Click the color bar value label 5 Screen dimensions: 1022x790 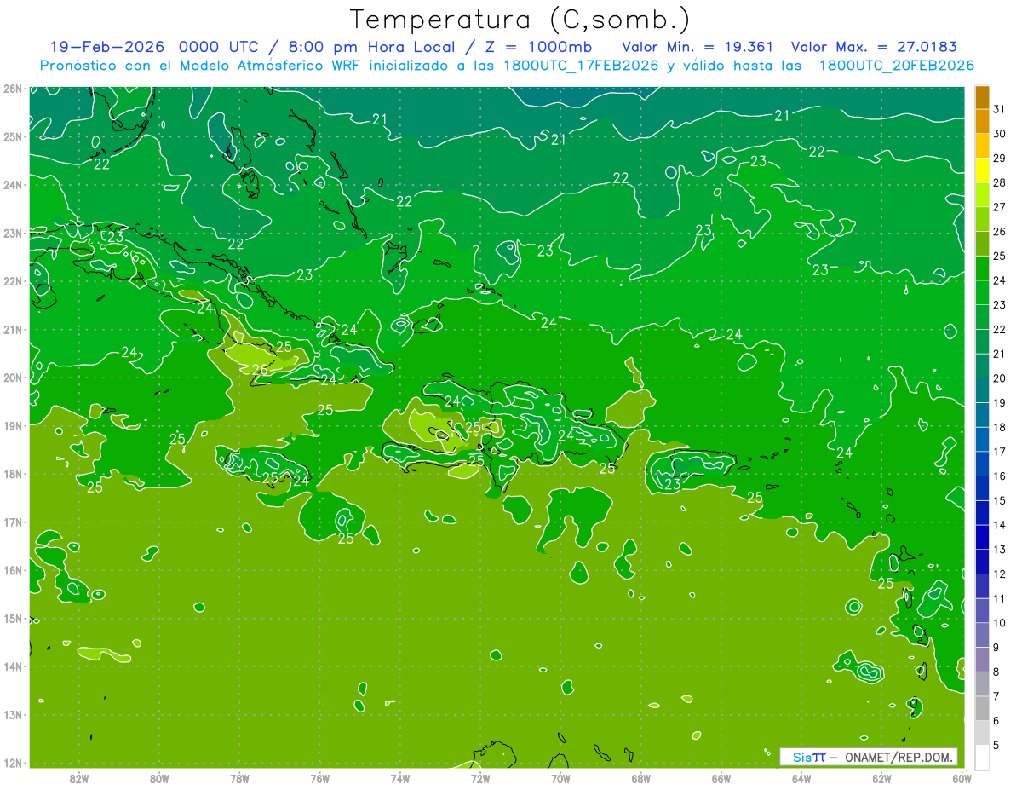click(x=996, y=745)
